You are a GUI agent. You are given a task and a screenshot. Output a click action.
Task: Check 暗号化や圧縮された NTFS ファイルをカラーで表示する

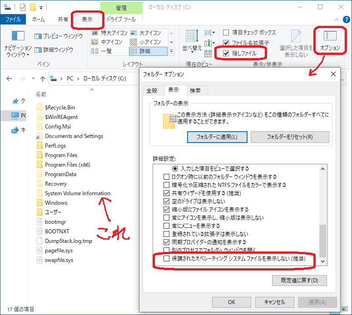click(166, 185)
